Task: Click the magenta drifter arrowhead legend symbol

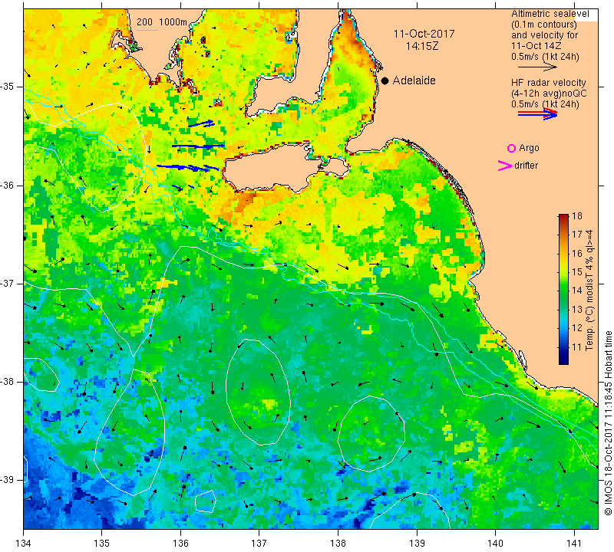Action: coord(505,166)
